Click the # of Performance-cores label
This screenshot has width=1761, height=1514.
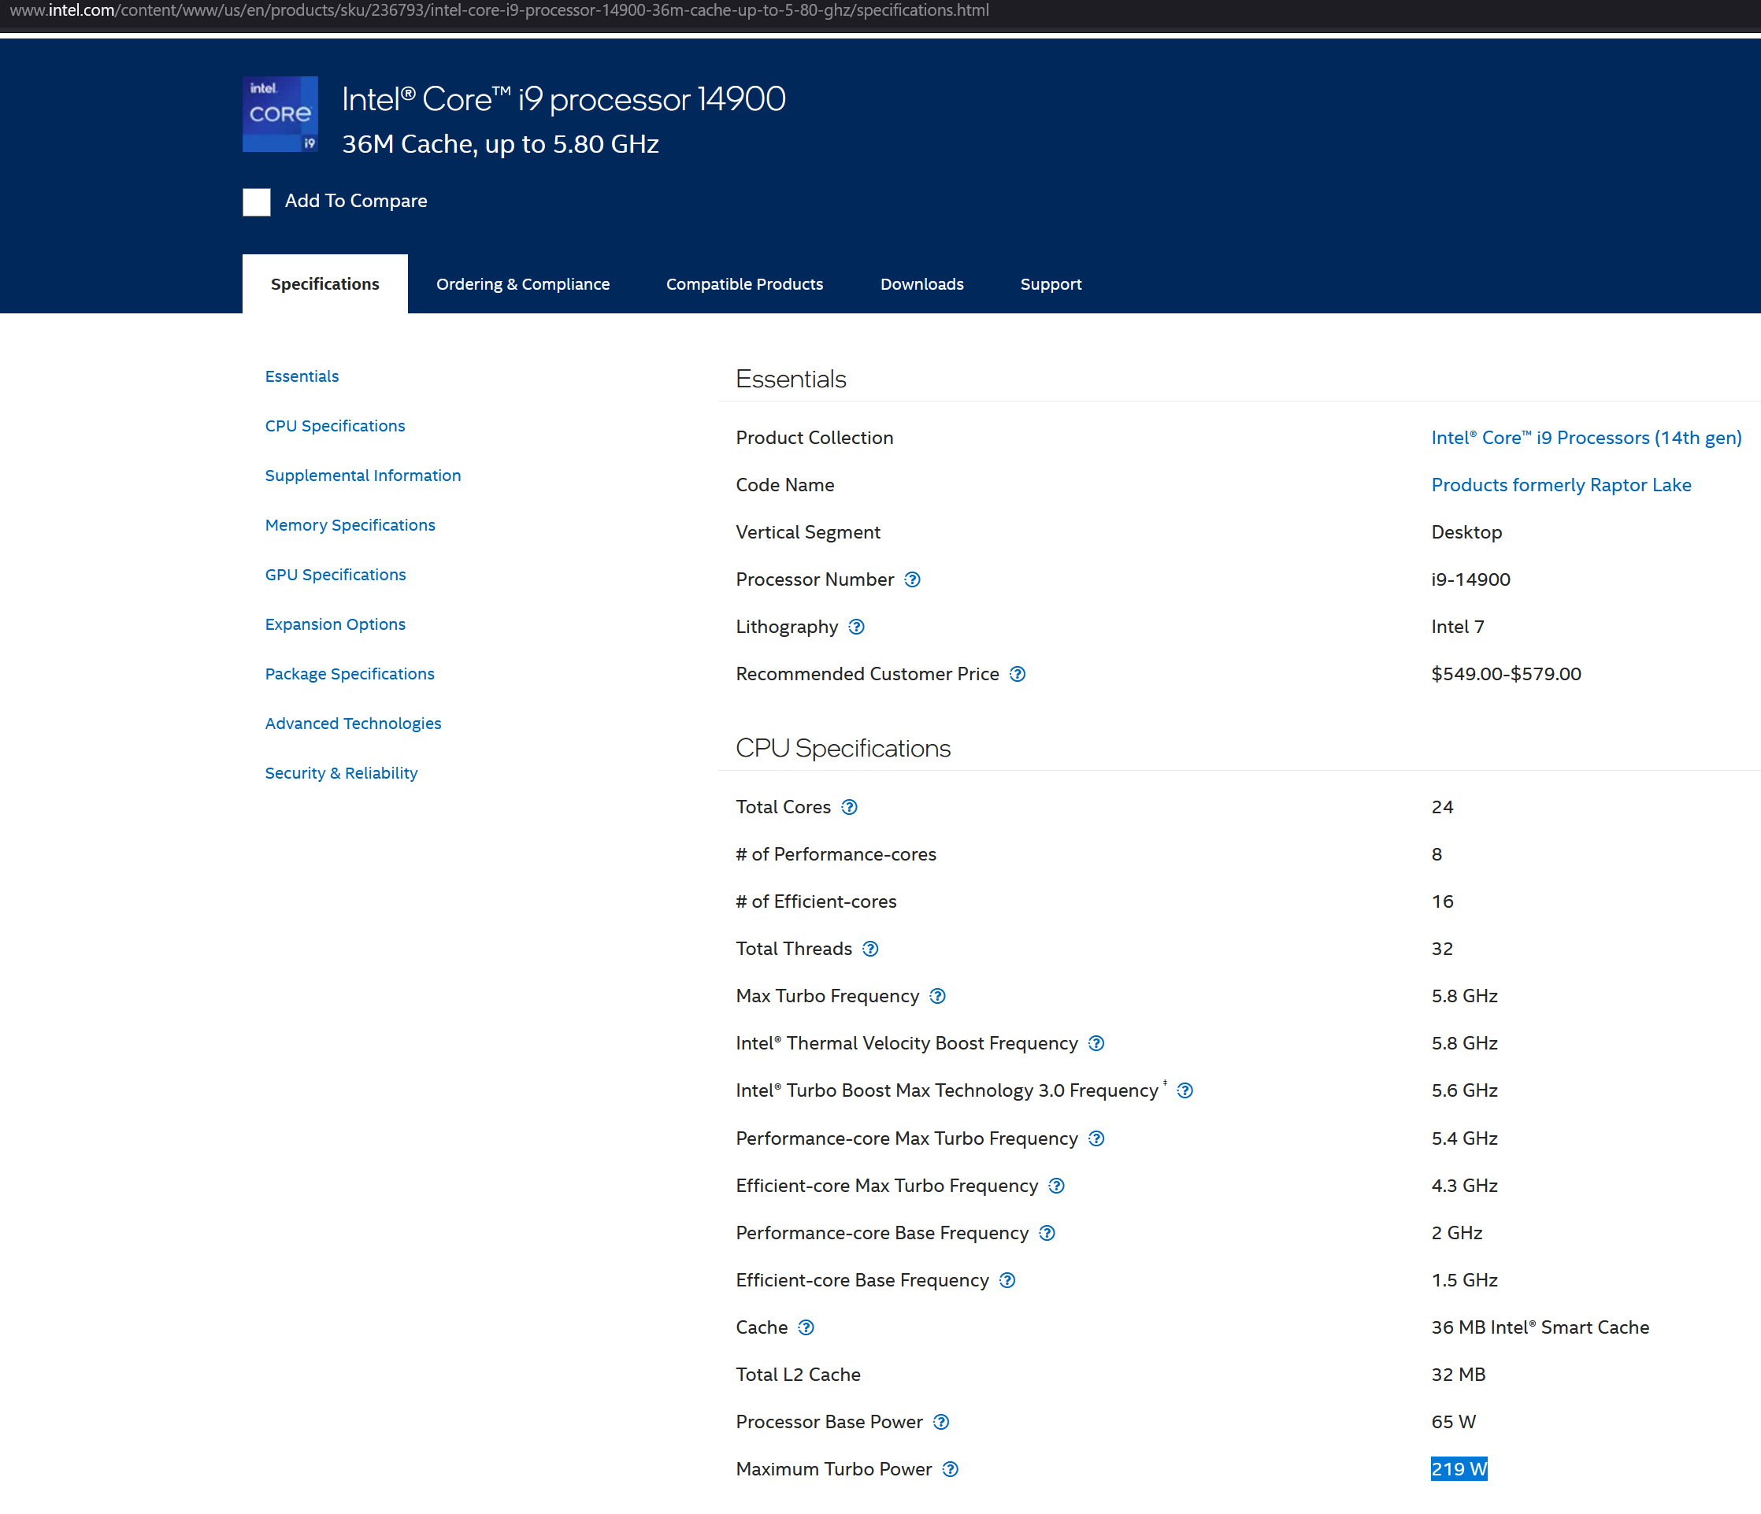836,855
